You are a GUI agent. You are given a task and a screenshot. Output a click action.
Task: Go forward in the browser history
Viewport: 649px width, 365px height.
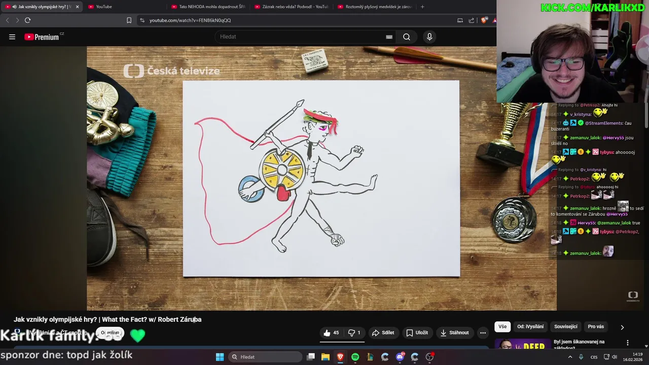click(x=17, y=20)
